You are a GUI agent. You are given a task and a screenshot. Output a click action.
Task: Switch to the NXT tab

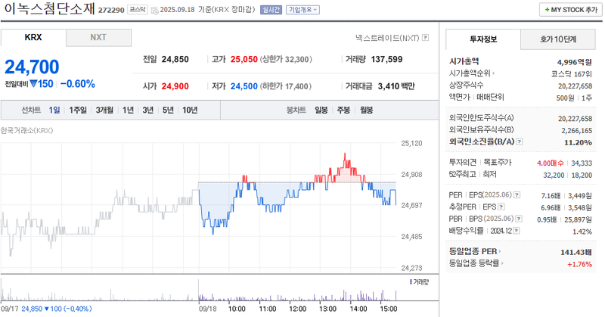[x=98, y=38]
